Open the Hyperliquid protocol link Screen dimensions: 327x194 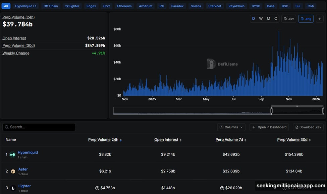pyautogui.click(x=28, y=152)
